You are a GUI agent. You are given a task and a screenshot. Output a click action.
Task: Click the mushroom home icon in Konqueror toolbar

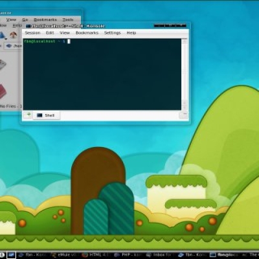pyautogui.click(x=14, y=35)
